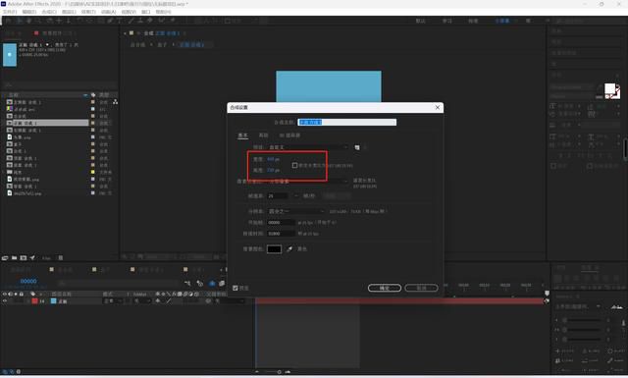Click the project flowchart icon beside item list
This screenshot has width=628, height=378.
[116, 102]
